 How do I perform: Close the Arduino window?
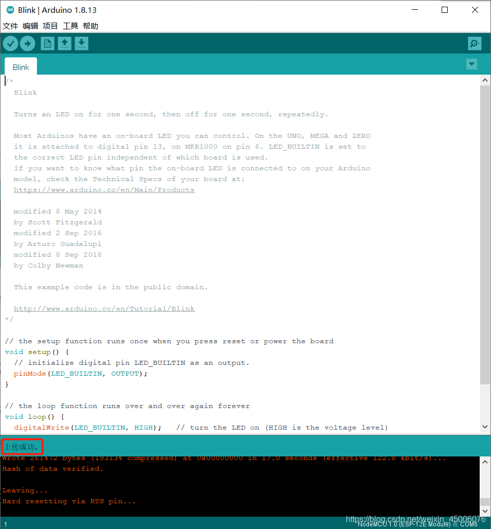[x=475, y=10]
